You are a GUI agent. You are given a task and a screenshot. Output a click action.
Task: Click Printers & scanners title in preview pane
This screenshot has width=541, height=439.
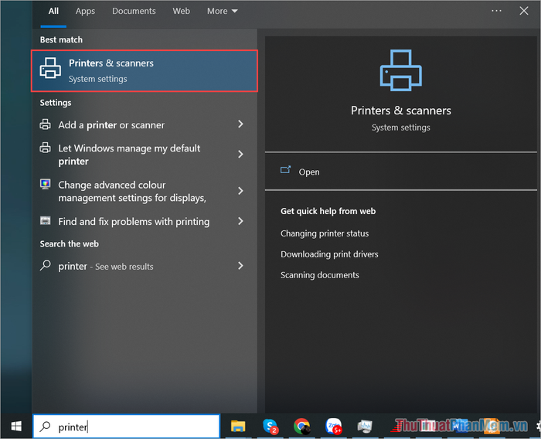pos(401,111)
